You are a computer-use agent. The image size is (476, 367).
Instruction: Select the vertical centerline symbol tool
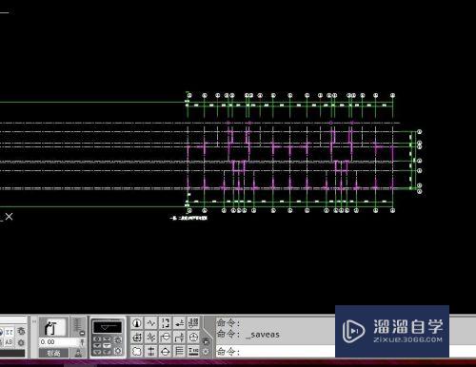(150, 352)
